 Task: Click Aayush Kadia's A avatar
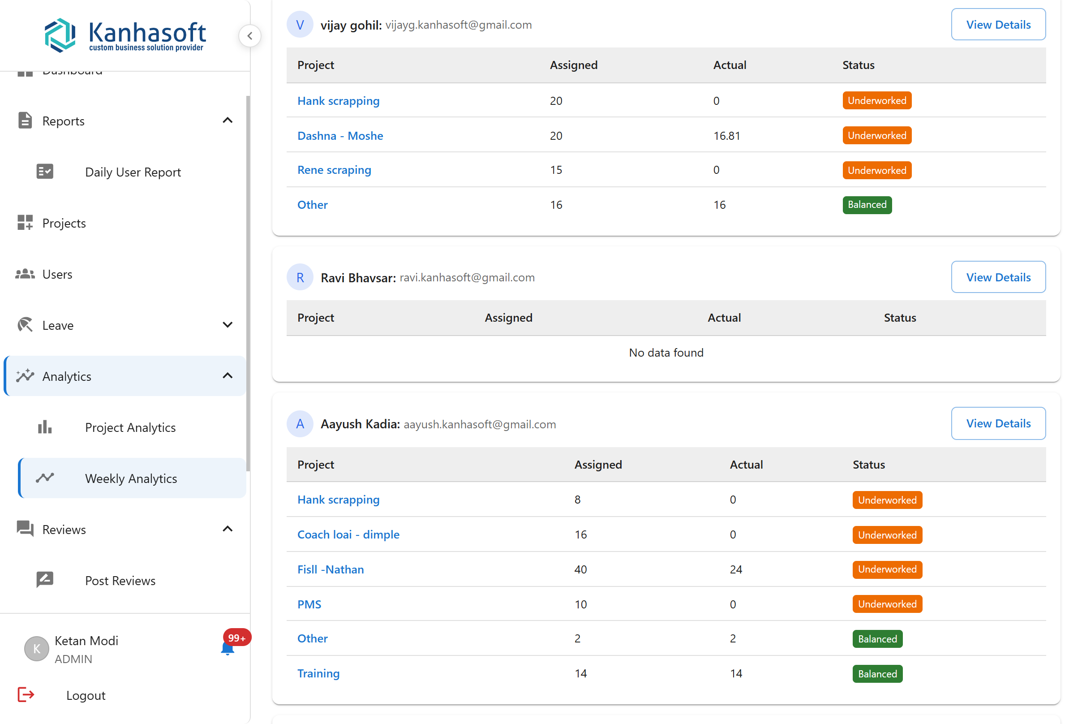[300, 423]
